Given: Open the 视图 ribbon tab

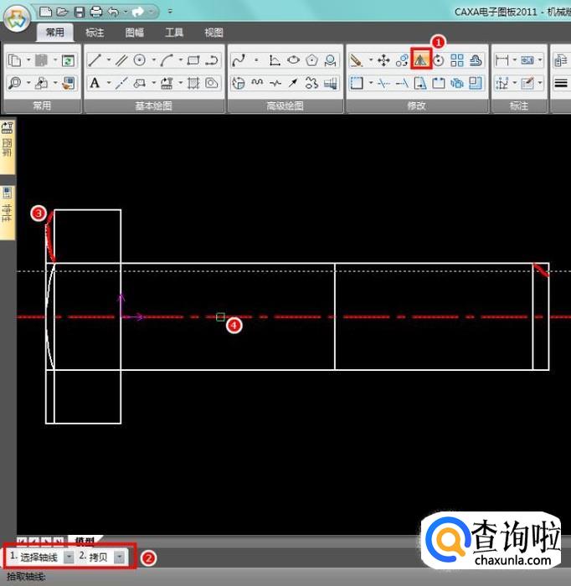Looking at the screenshot, I should pyautogui.click(x=213, y=33).
